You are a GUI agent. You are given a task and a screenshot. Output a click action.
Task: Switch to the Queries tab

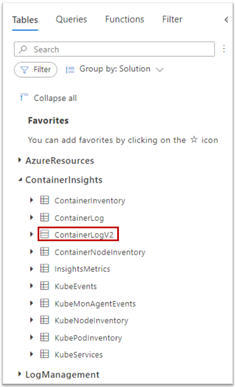(71, 19)
